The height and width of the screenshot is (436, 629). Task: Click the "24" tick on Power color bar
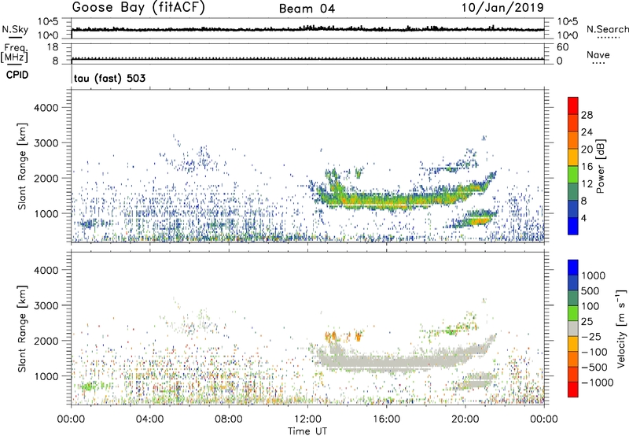point(587,132)
